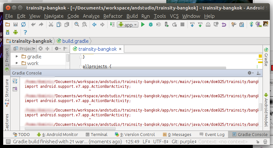Start Debug with the green bug icon

tap(151, 24)
